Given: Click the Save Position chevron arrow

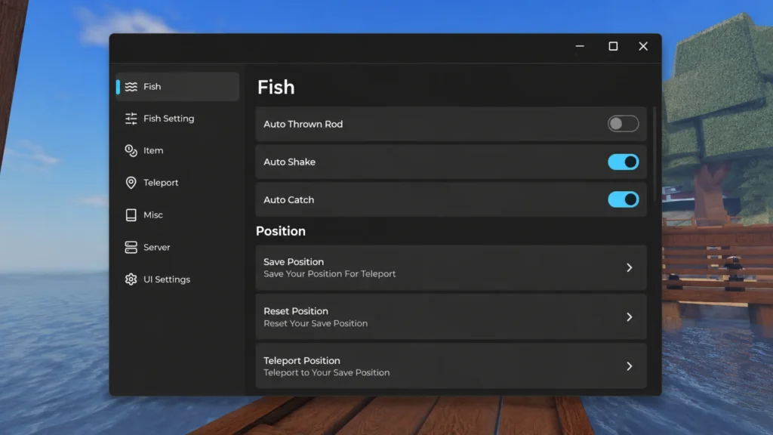Looking at the screenshot, I should click(x=629, y=267).
